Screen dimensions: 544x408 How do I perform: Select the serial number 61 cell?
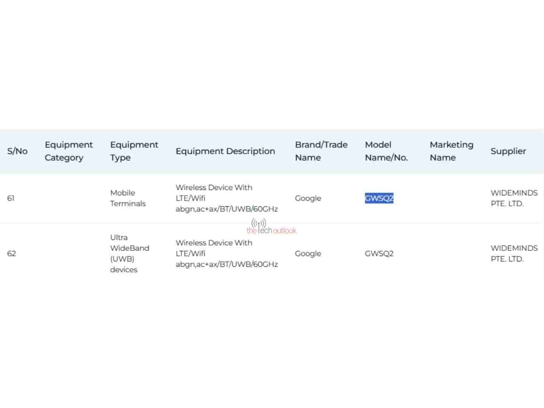[11, 198]
